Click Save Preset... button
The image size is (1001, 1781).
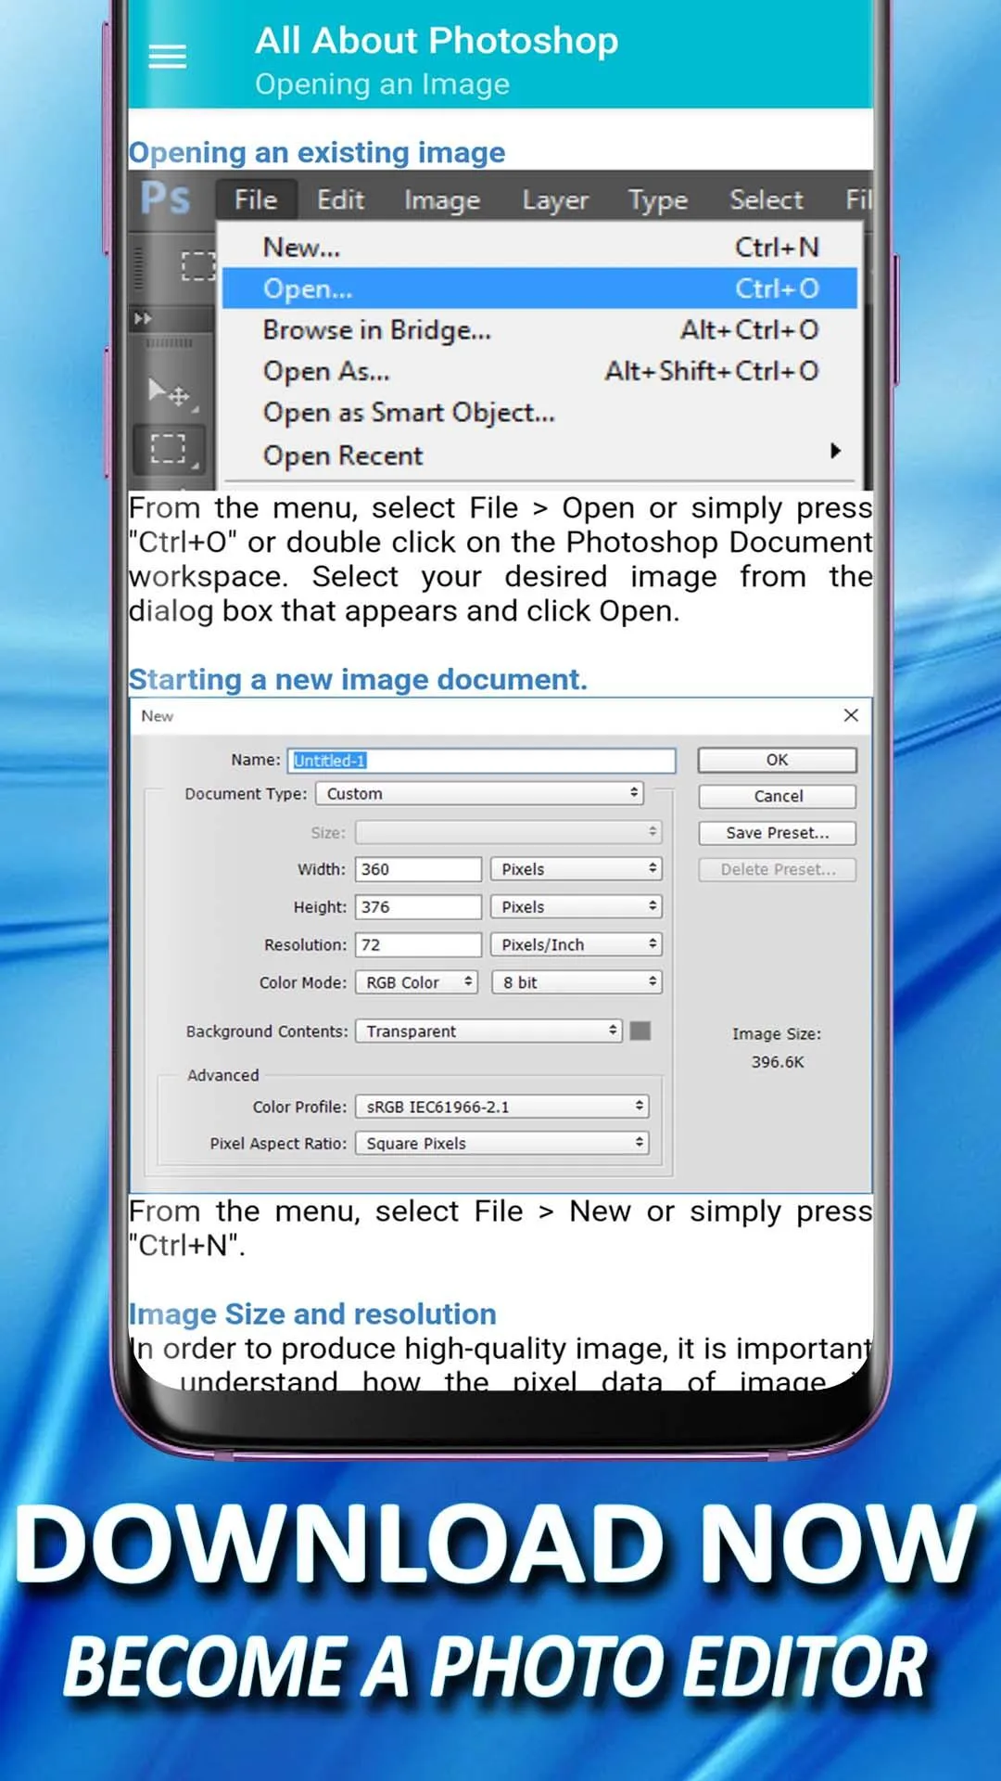tap(777, 833)
